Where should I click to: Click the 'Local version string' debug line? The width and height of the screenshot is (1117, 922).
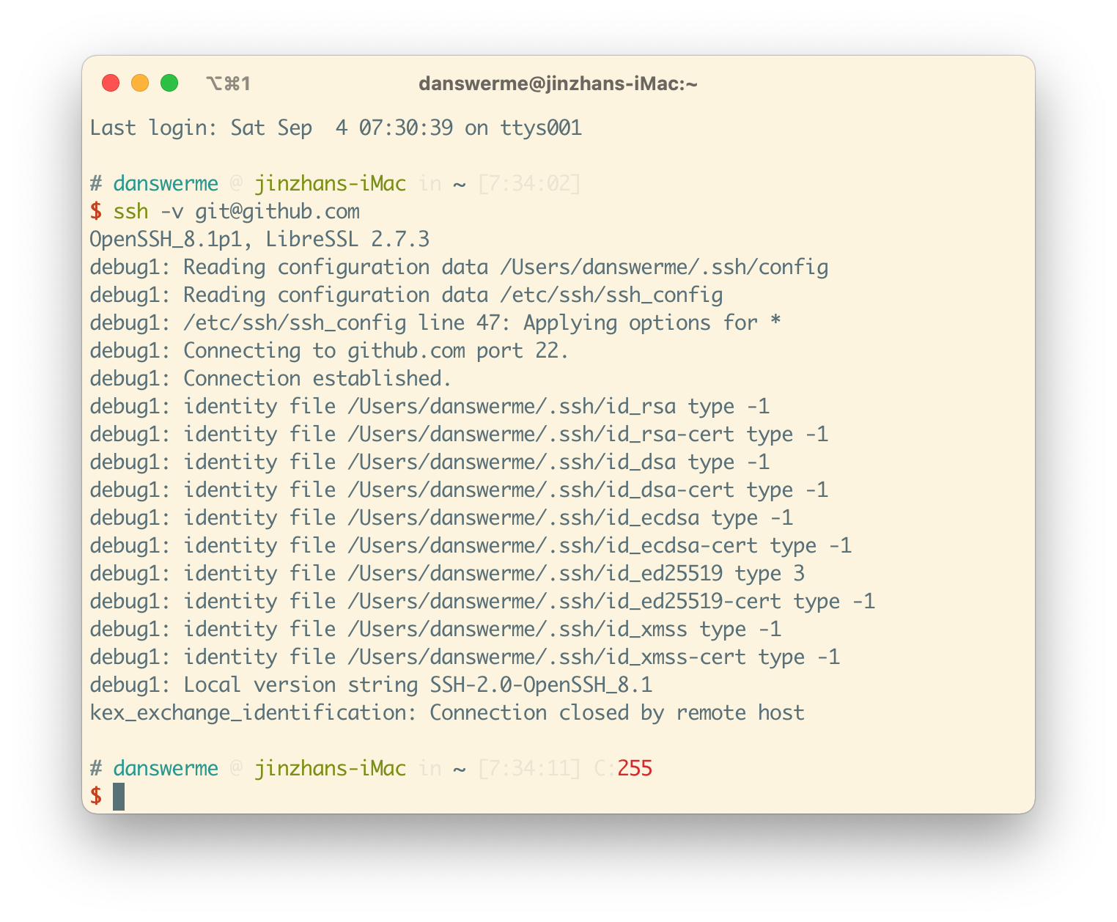[x=371, y=685]
